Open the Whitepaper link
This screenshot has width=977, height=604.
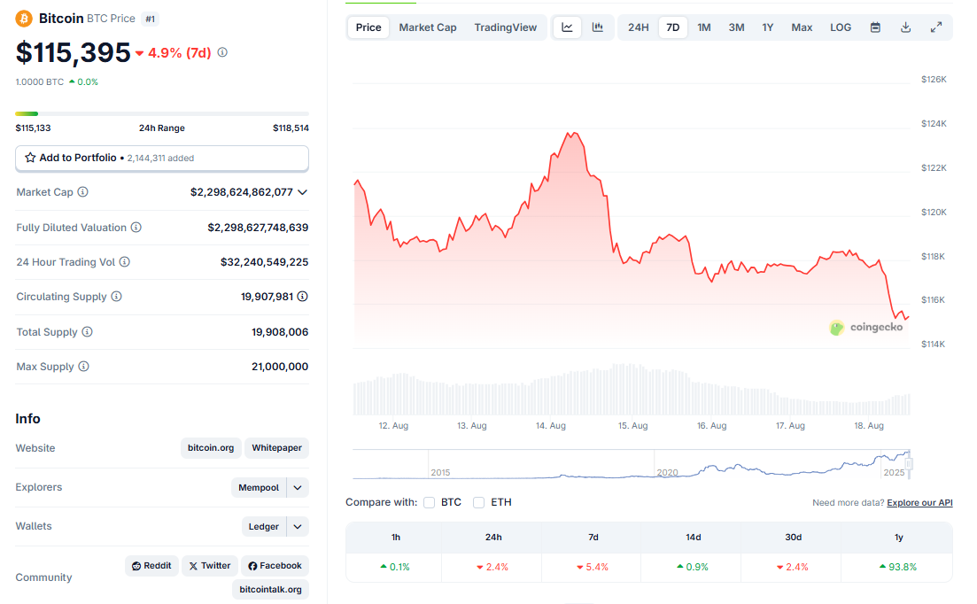tap(276, 448)
